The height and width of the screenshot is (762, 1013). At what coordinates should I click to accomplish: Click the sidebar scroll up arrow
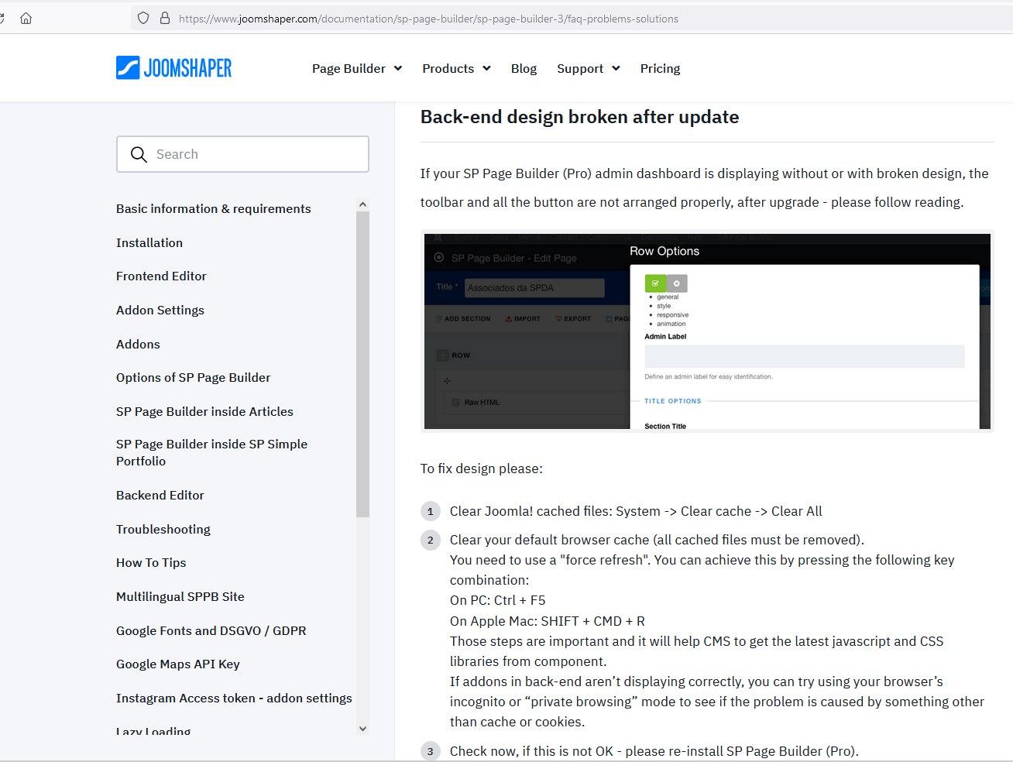362,204
